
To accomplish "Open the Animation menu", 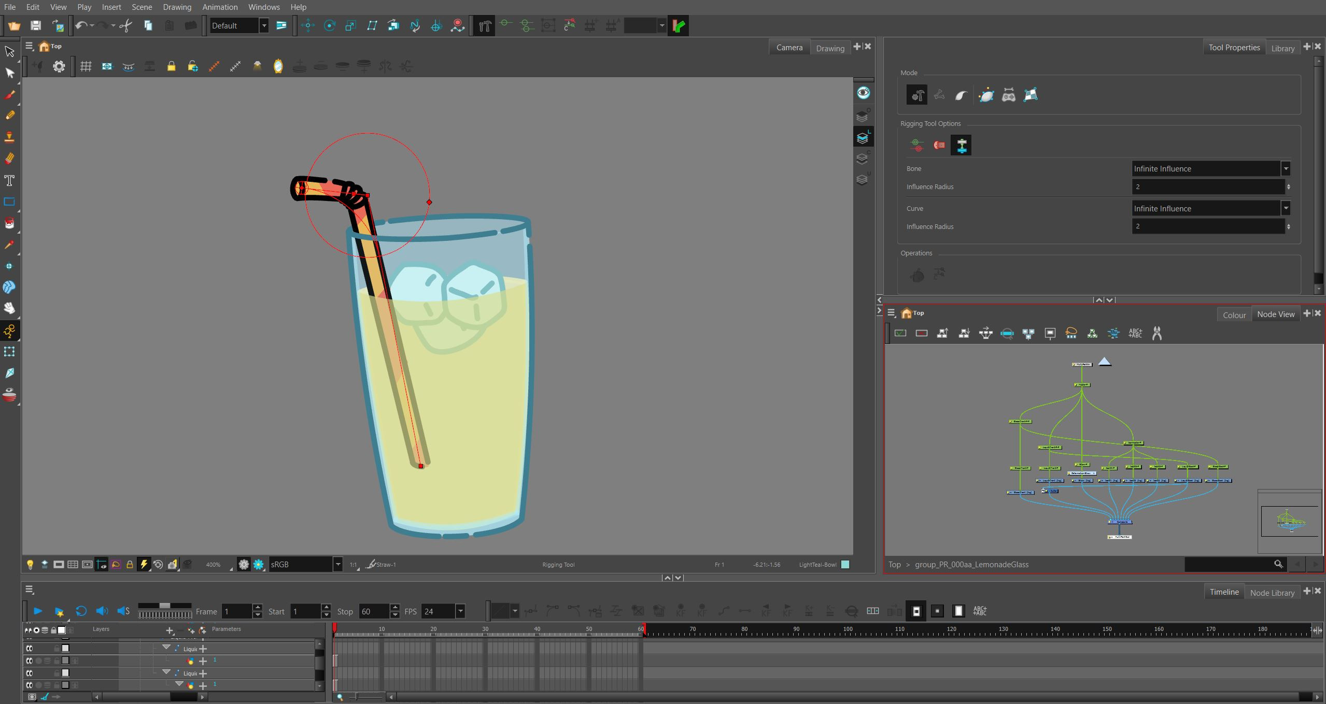I will (x=220, y=7).
